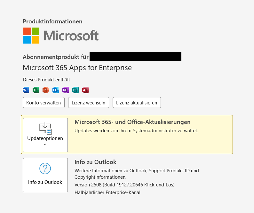Click the Microsoft 365- und Office-Aktualisierungen heading
The height and width of the screenshot is (213, 254).
click(x=132, y=122)
